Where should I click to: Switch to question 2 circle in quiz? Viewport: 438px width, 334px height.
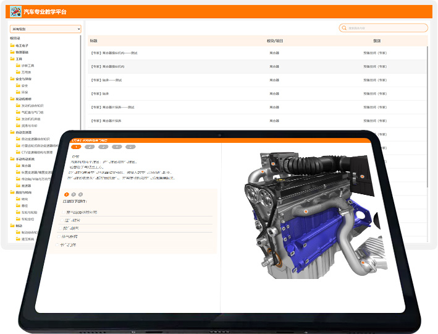74,194
